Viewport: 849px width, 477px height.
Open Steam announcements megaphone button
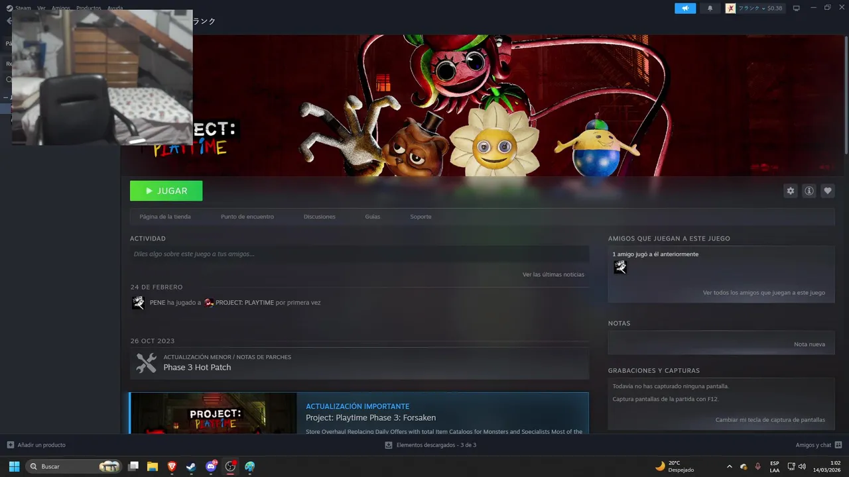pos(685,8)
